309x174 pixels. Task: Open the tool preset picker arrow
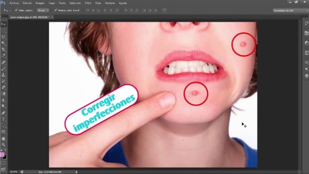pos(11,10)
